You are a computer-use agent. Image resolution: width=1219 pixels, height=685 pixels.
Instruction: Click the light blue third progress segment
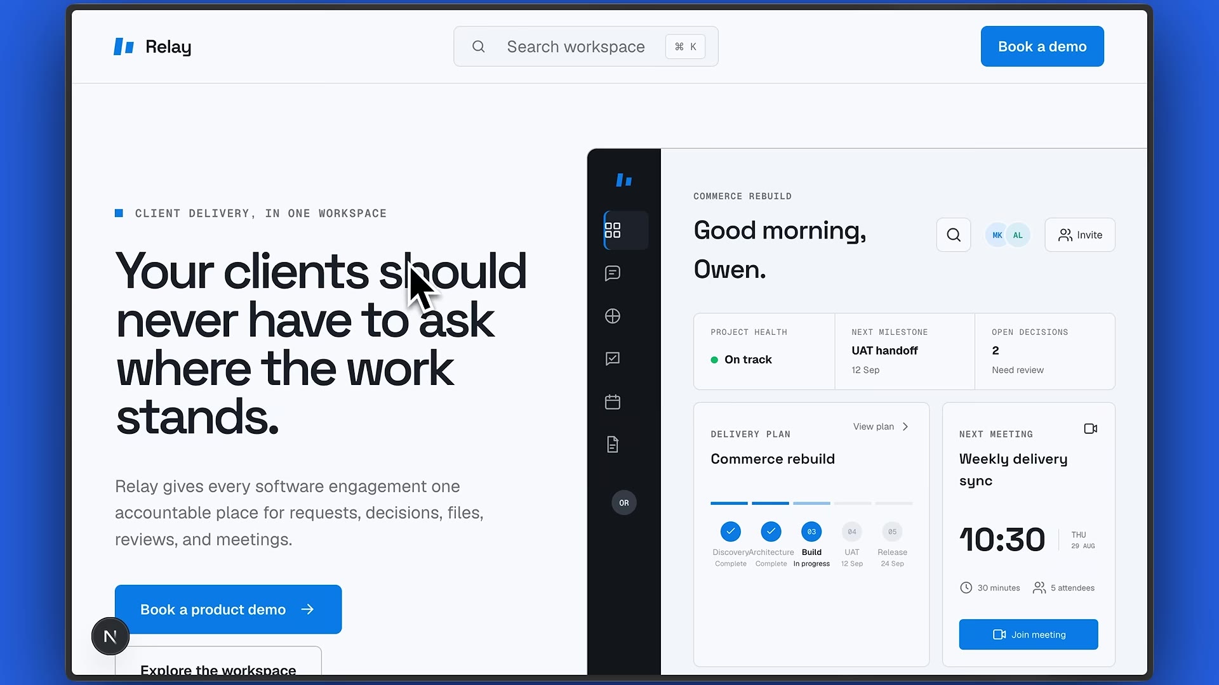click(x=811, y=503)
